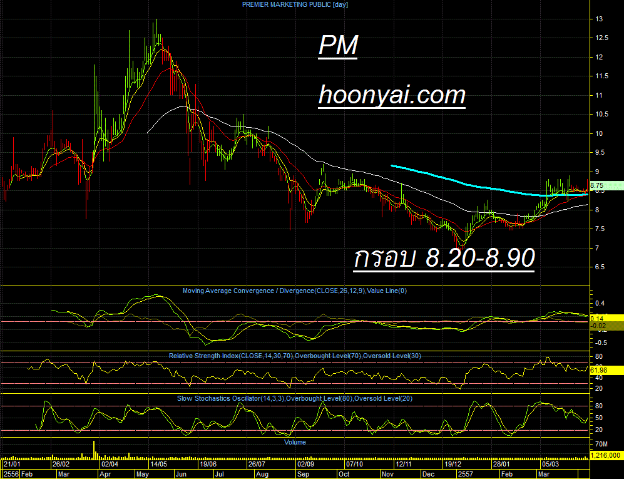Click the 10.5 price axis label
The width and height of the screenshot is (624, 479).
coord(601,115)
